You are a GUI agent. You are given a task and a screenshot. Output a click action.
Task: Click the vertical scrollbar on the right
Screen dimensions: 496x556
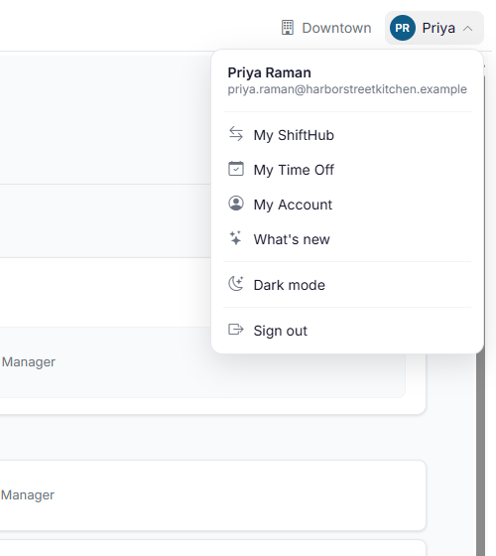481,454
